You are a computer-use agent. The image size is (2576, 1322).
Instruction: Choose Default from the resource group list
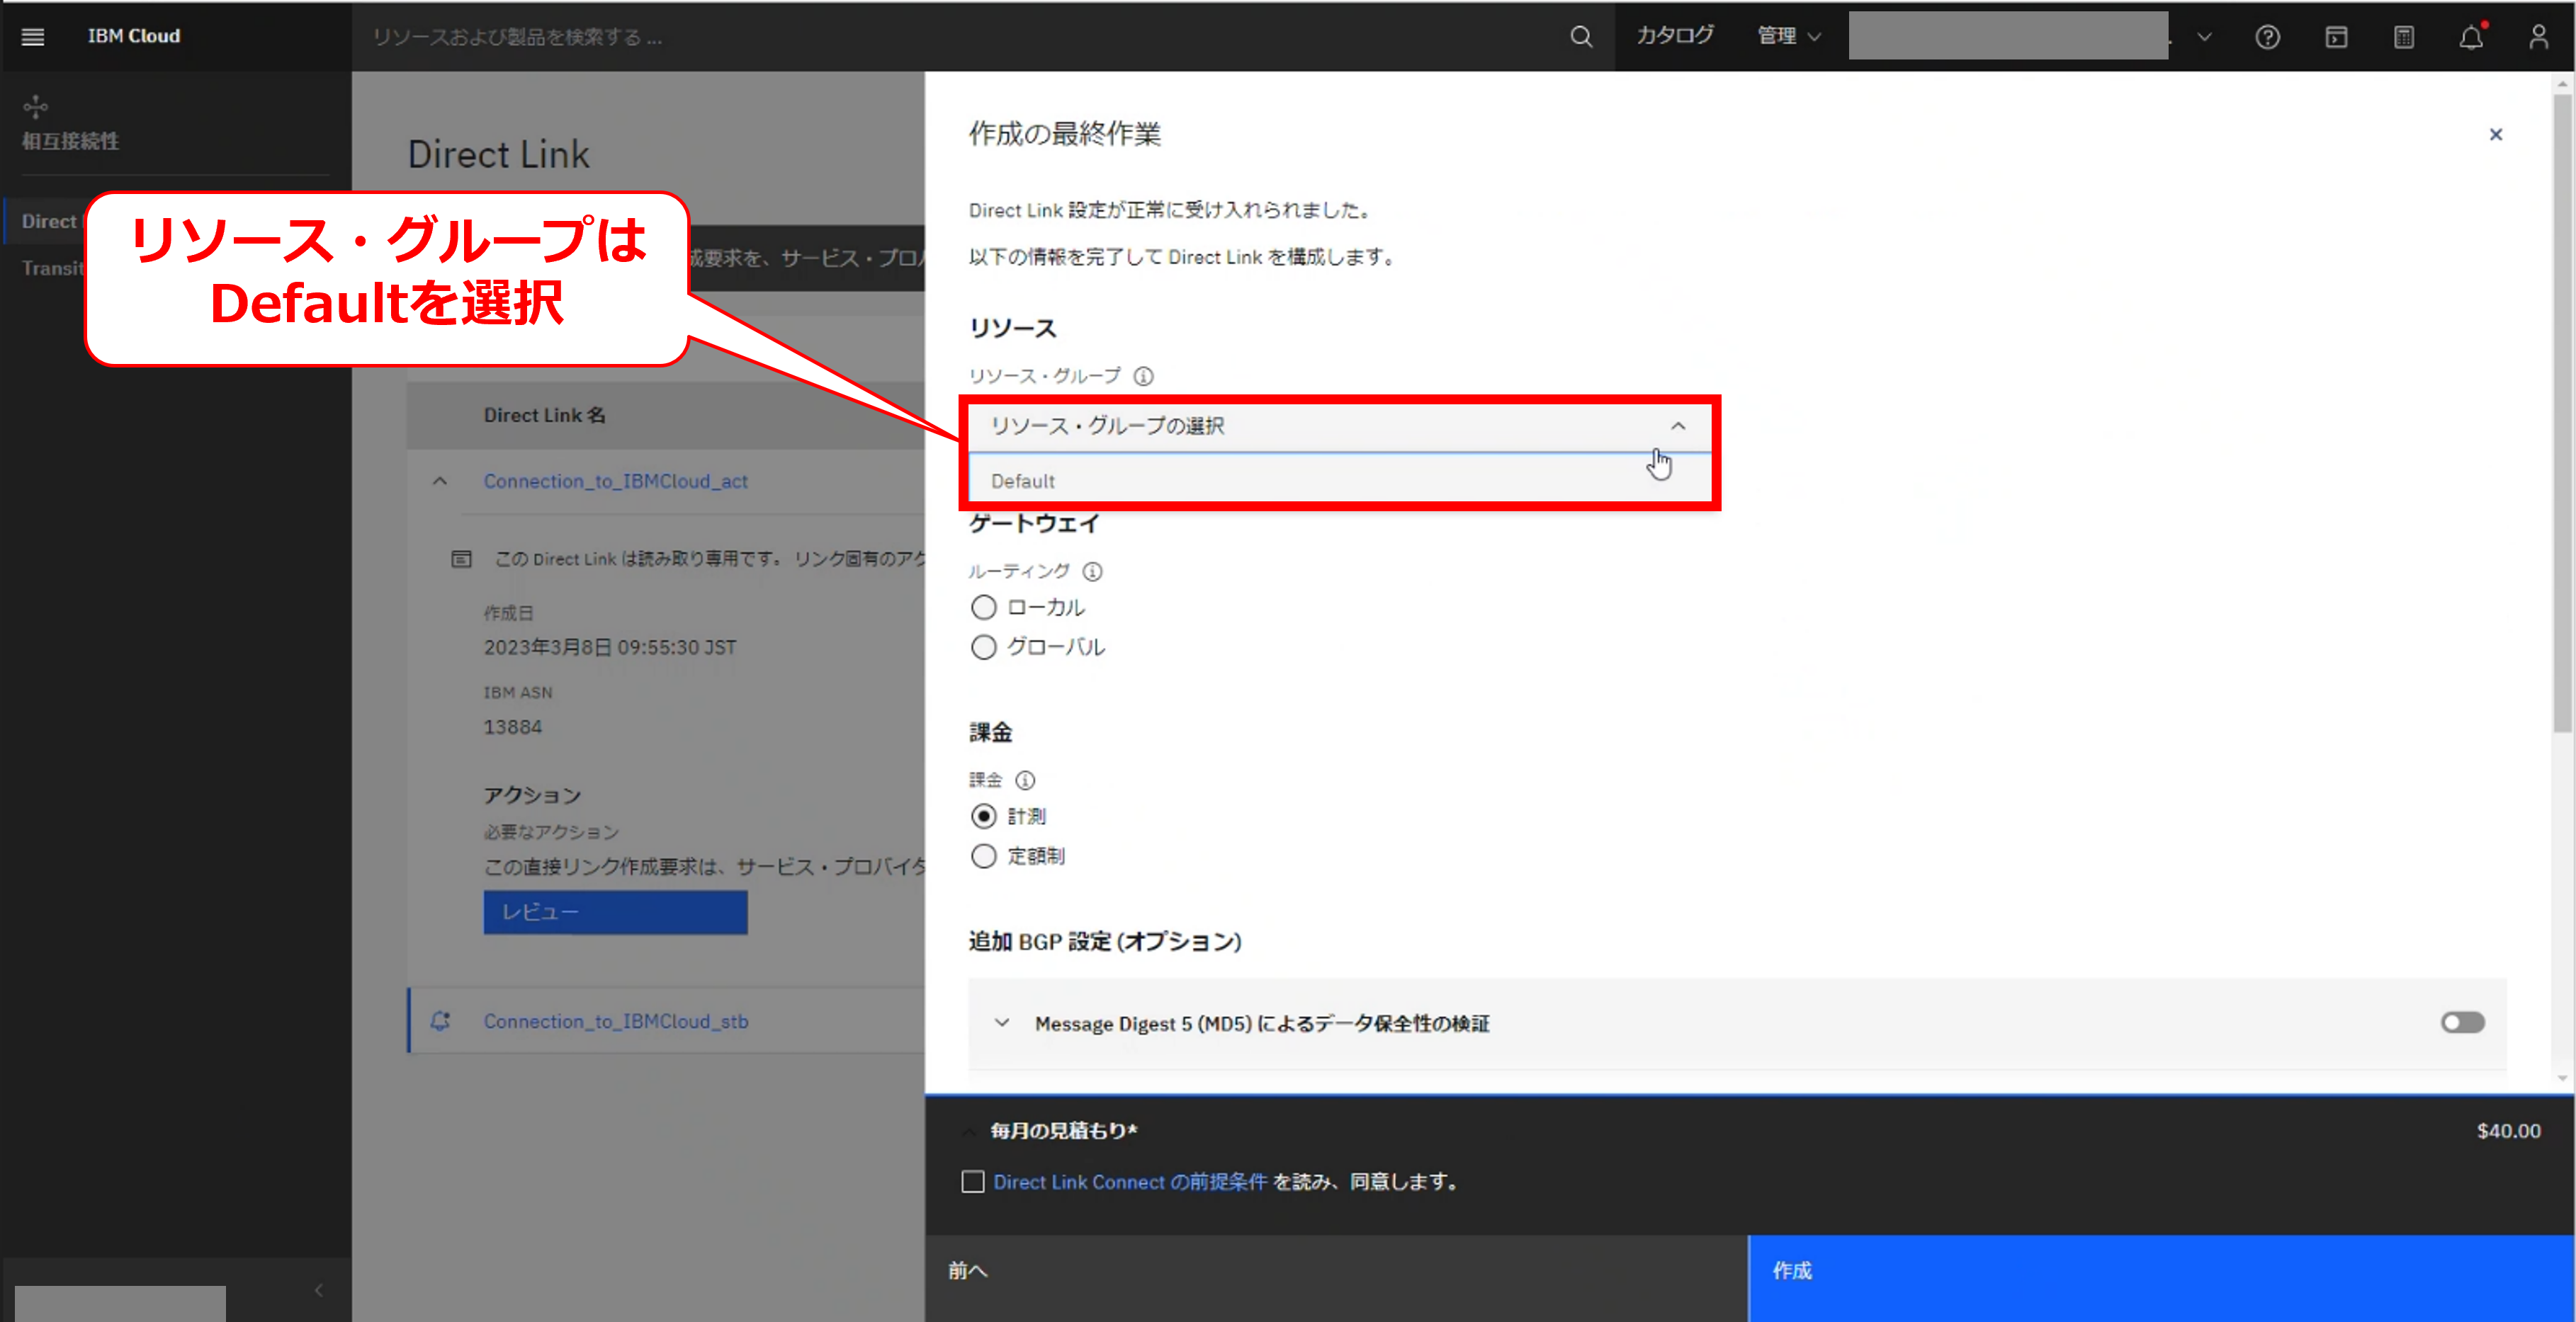point(1023,481)
